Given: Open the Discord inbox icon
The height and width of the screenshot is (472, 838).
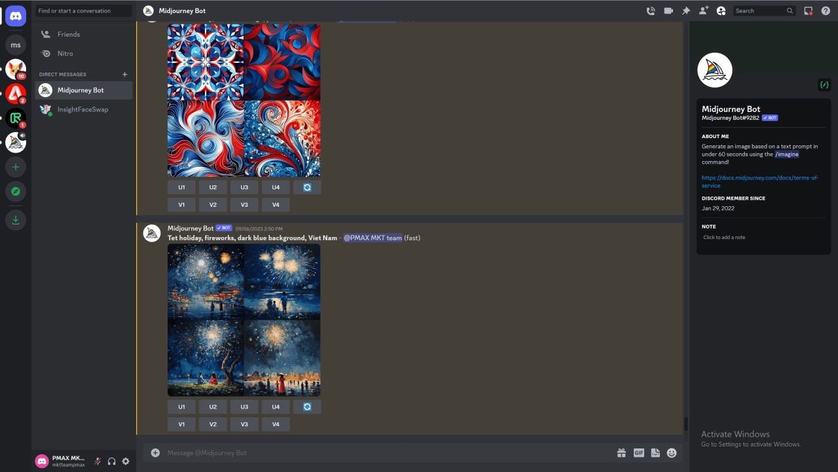Looking at the screenshot, I should [x=809, y=10].
